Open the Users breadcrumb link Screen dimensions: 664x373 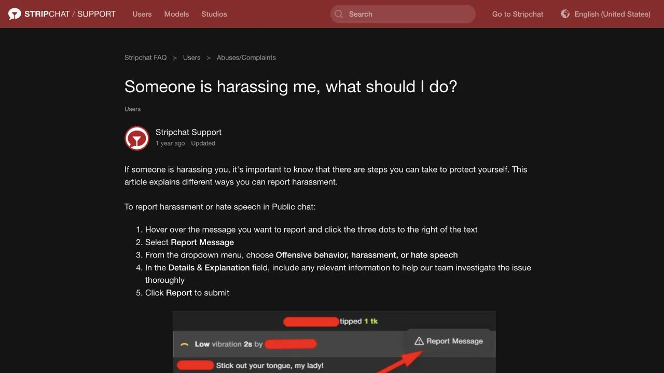pos(191,58)
